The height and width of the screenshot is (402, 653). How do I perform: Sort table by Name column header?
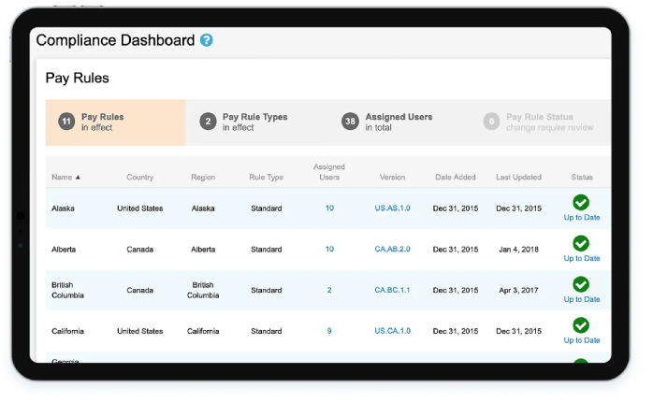65,177
